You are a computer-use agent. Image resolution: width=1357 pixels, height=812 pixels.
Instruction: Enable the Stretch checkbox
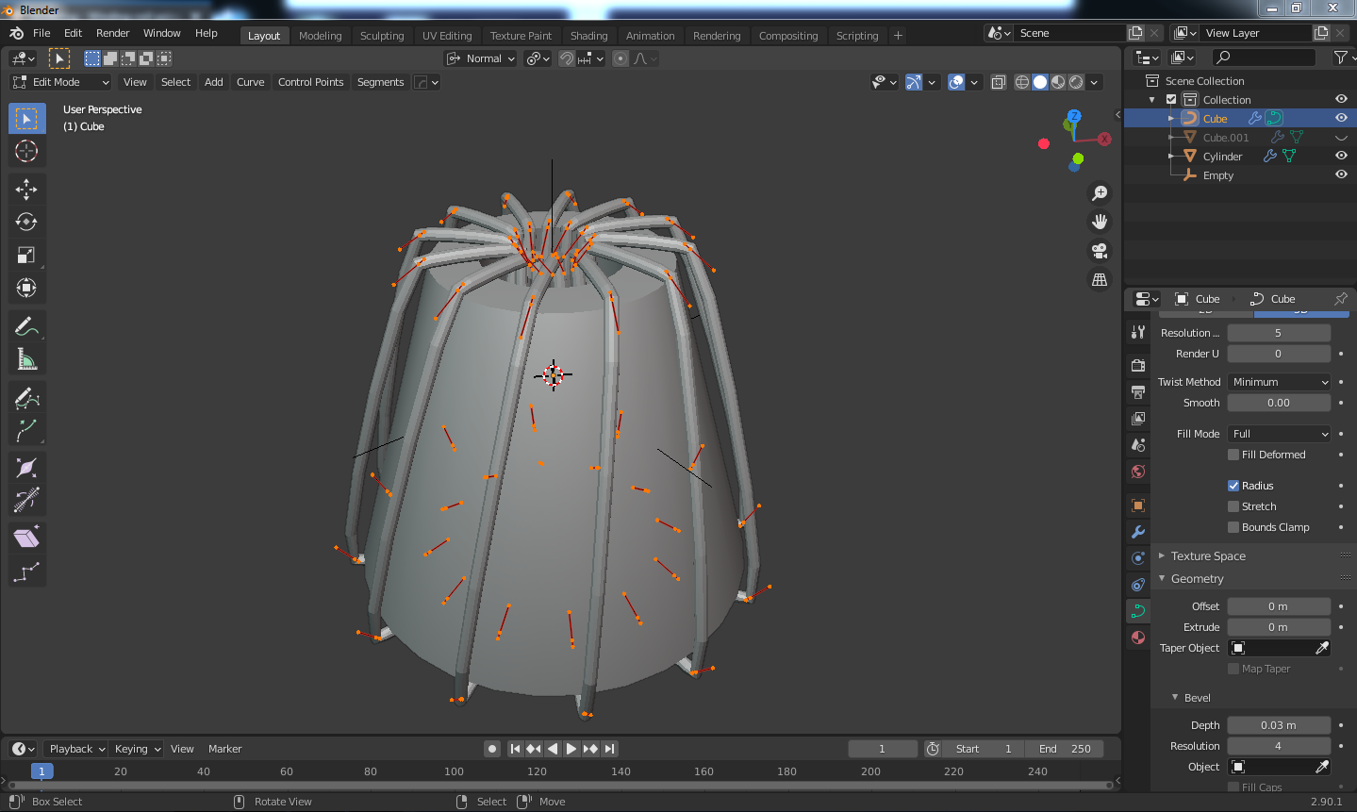tap(1233, 506)
